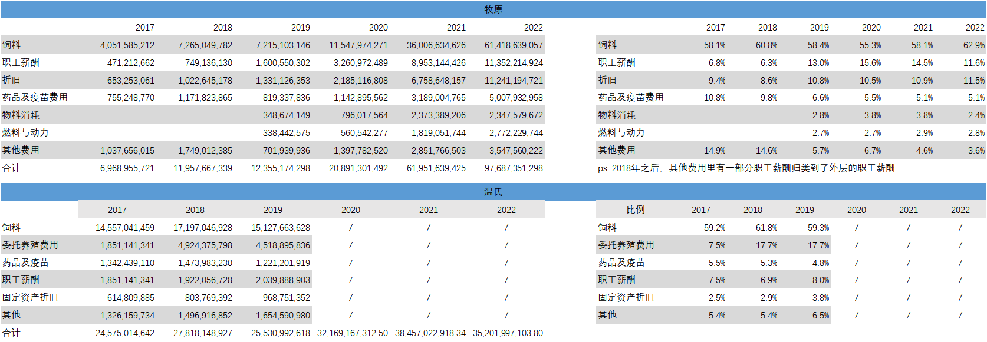Select the 折旧 value 653,253,061
The height and width of the screenshot is (342, 987).
coord(131,81)
